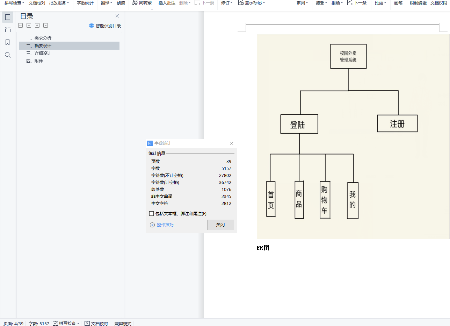Image resolution: width=450 pixels, height=326 pixels.
Task: Select 二、概要设计 in the outline
Action: coord(69,46)
